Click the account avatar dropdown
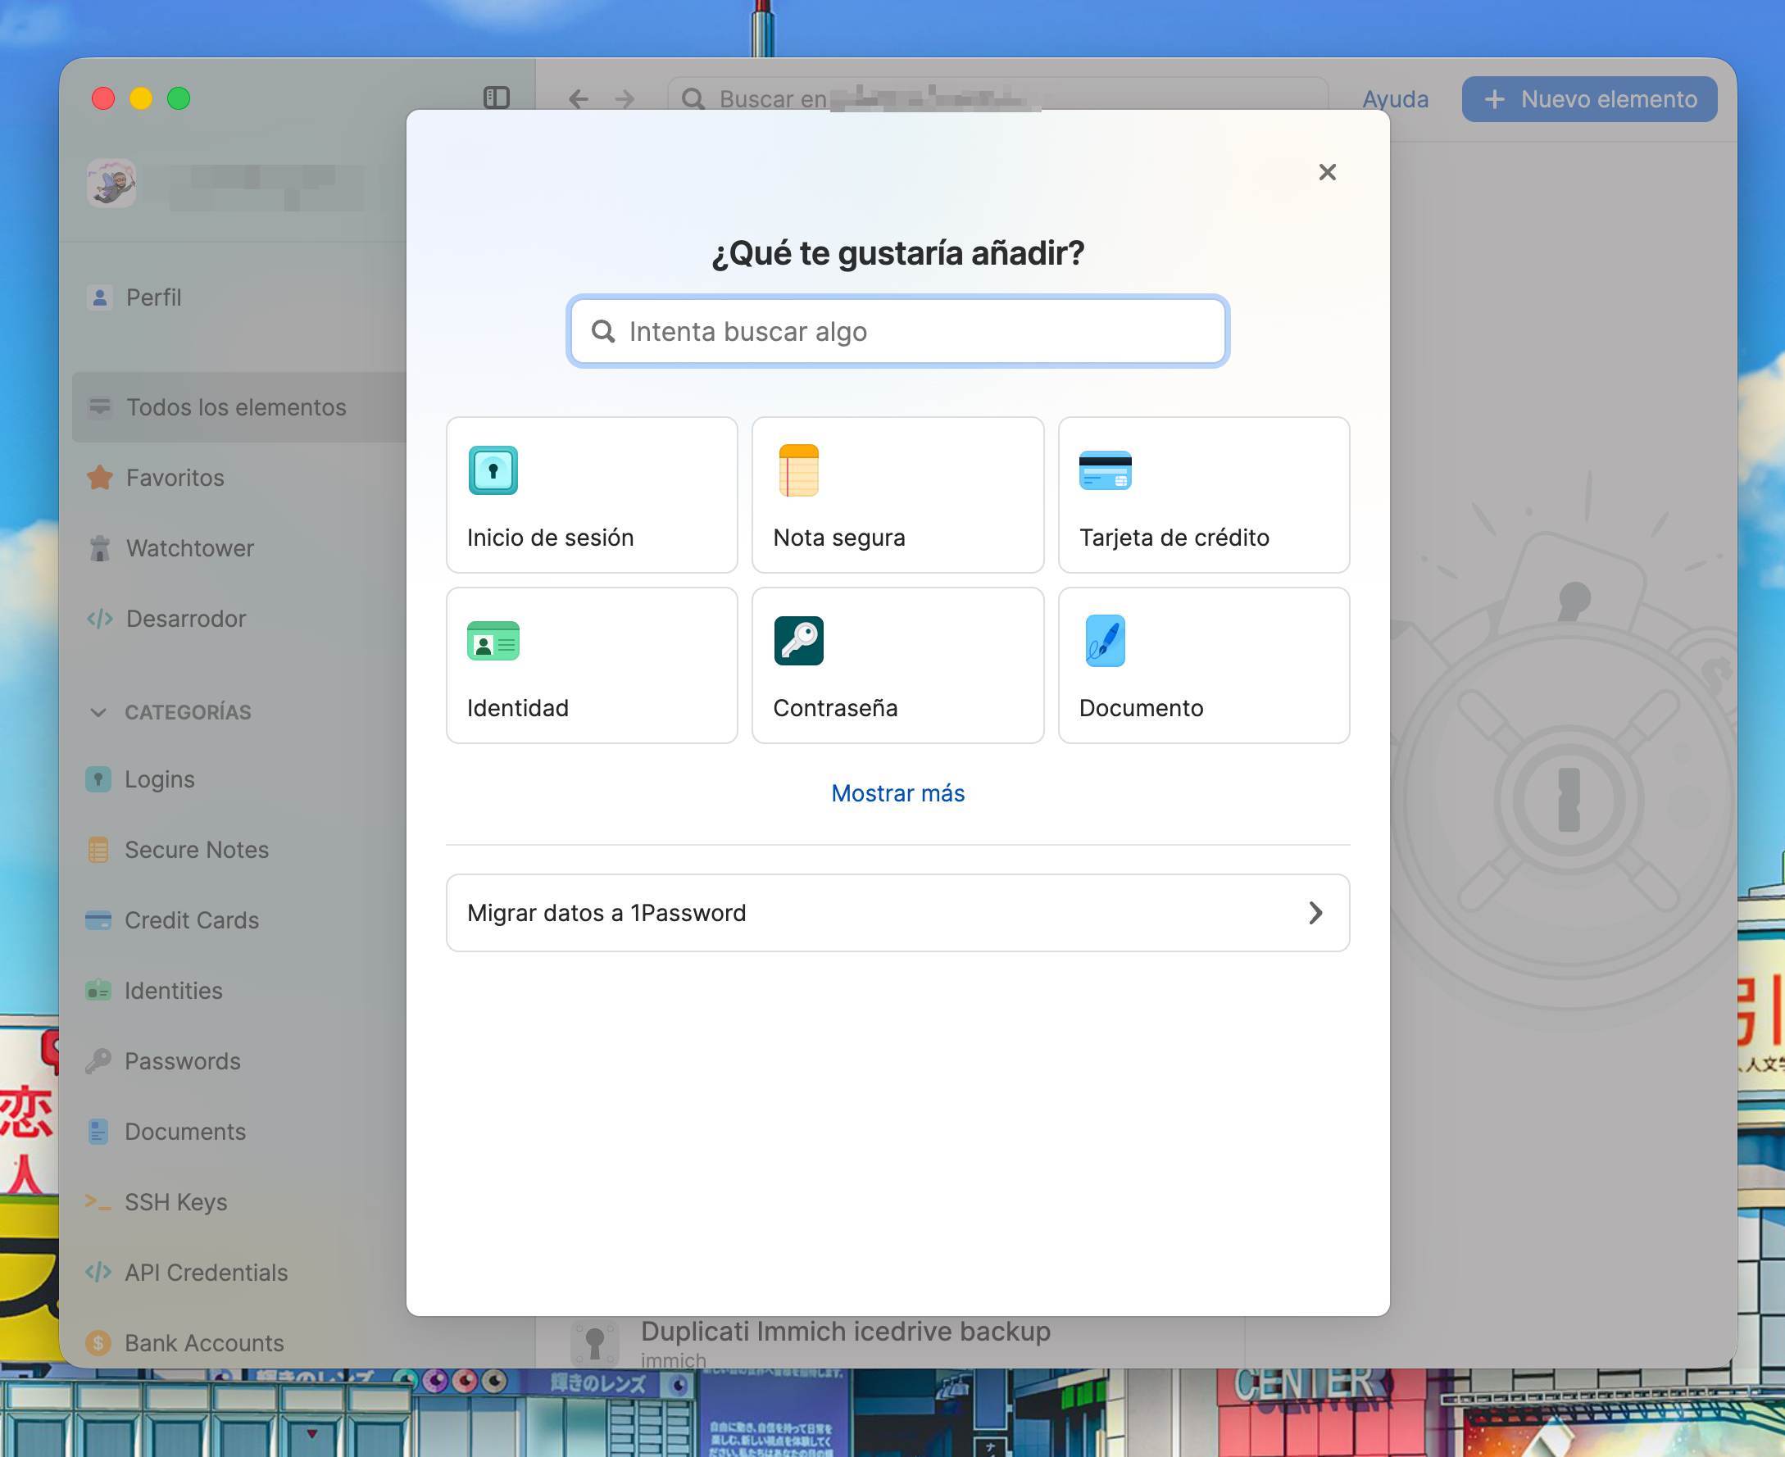The width and height of the screenshot is (1785, 1457). (111, 184)
